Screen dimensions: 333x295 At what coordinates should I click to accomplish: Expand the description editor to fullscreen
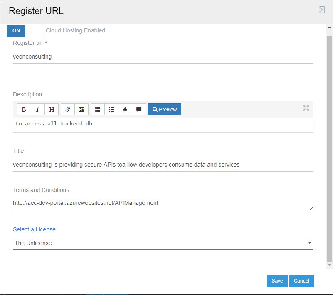point(306,108)
